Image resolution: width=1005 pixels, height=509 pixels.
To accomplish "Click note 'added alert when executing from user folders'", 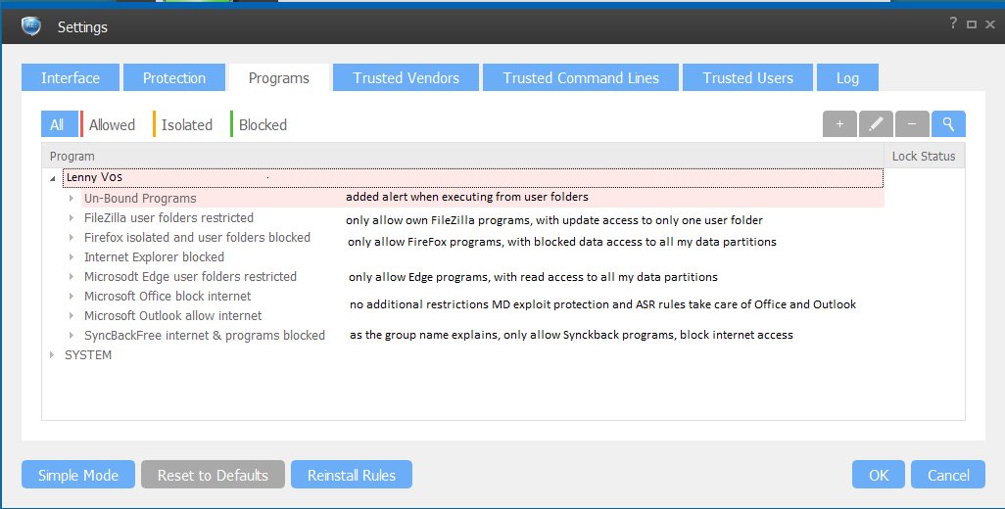I will pos(467,197).
